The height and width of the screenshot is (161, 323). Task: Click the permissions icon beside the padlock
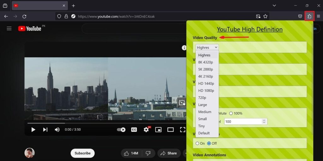pyautogui.click(x=73, y=16)
